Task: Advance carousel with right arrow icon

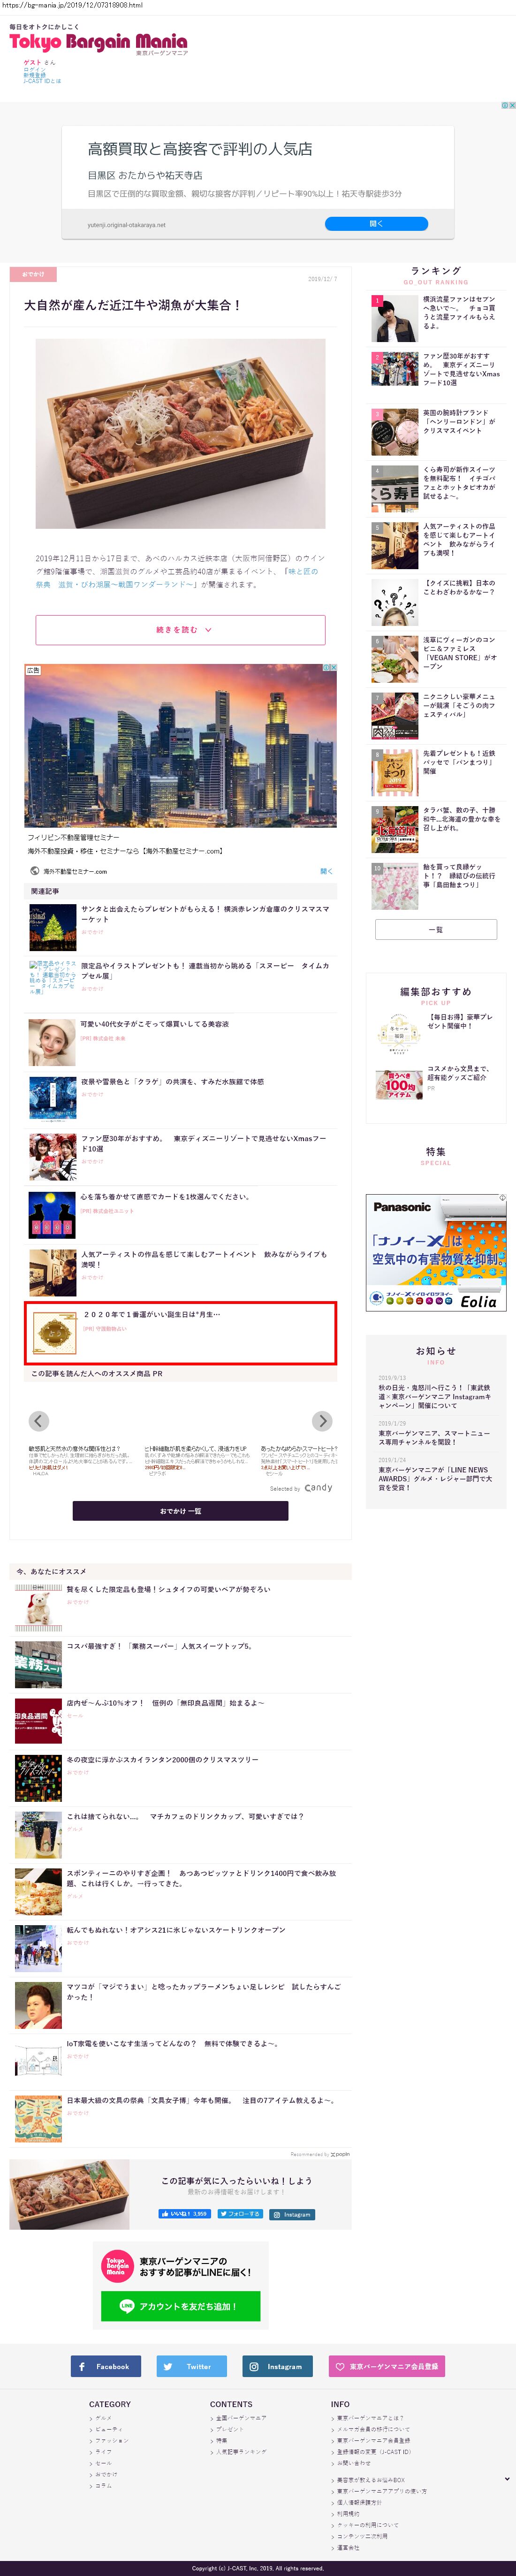Action: point(322,1421)
